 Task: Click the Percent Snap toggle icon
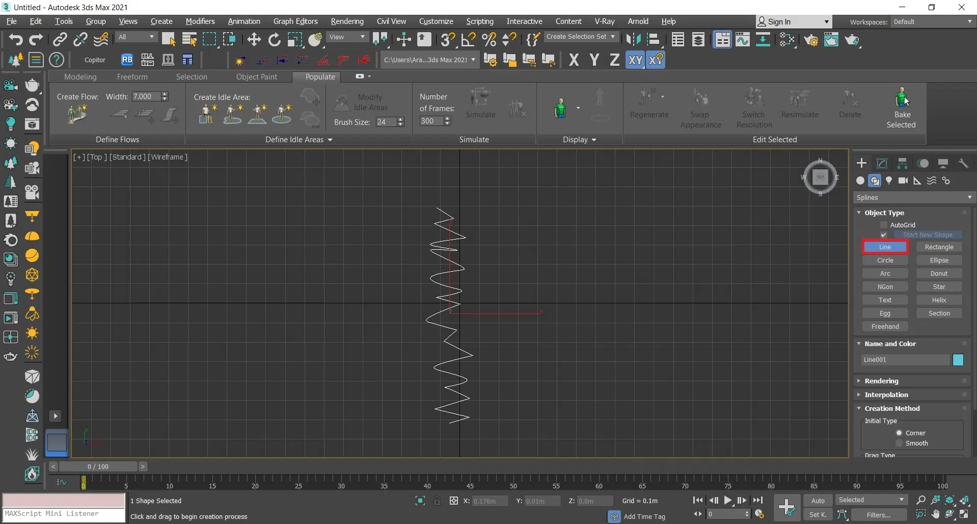[489, 40]
